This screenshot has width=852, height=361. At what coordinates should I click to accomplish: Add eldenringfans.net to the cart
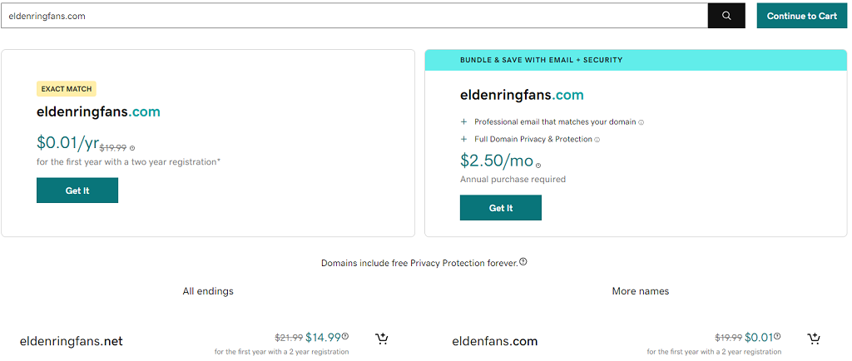click(382, 339)
